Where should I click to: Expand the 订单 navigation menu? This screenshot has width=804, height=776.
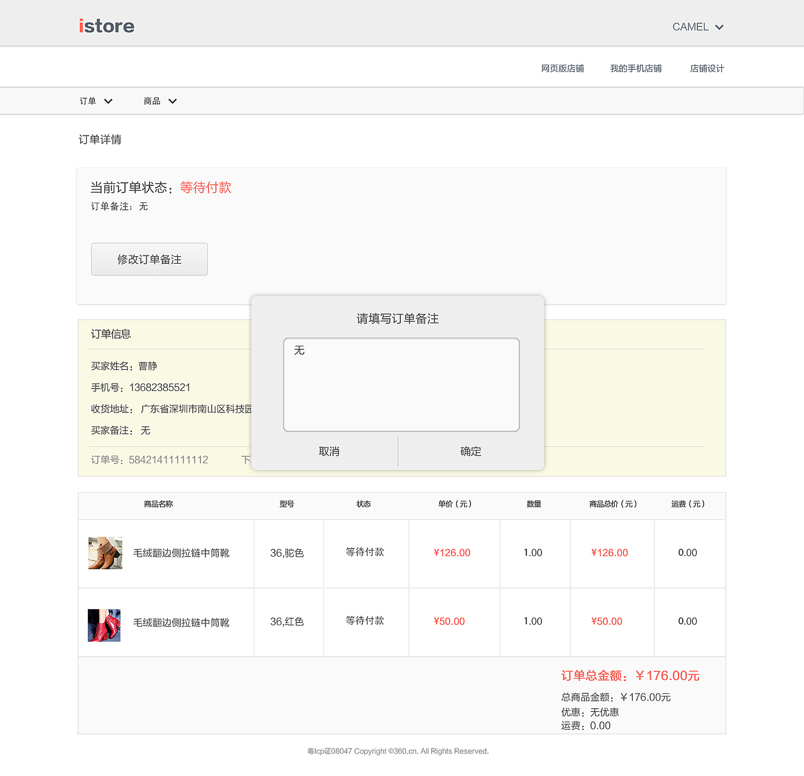(x=95, y=100)
